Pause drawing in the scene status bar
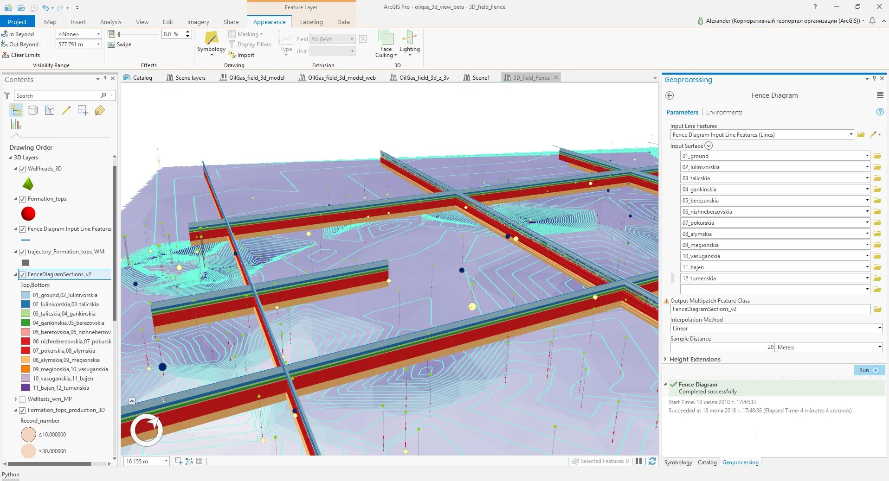889x481 pixels. [639, 461]
